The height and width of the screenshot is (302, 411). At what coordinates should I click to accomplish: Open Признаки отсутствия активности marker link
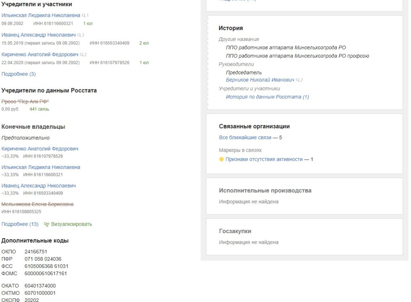[264, 159]
